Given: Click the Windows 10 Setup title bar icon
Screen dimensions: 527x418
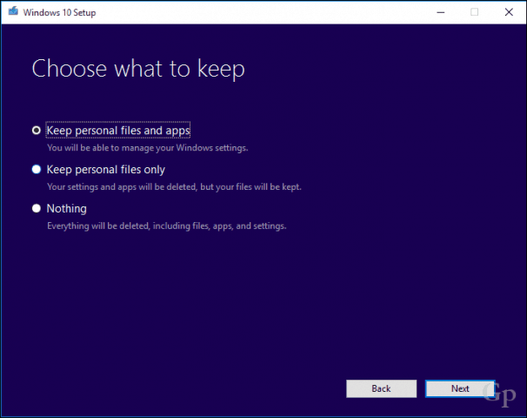Looking at the screenshot, I should click(x=13, y=12).
